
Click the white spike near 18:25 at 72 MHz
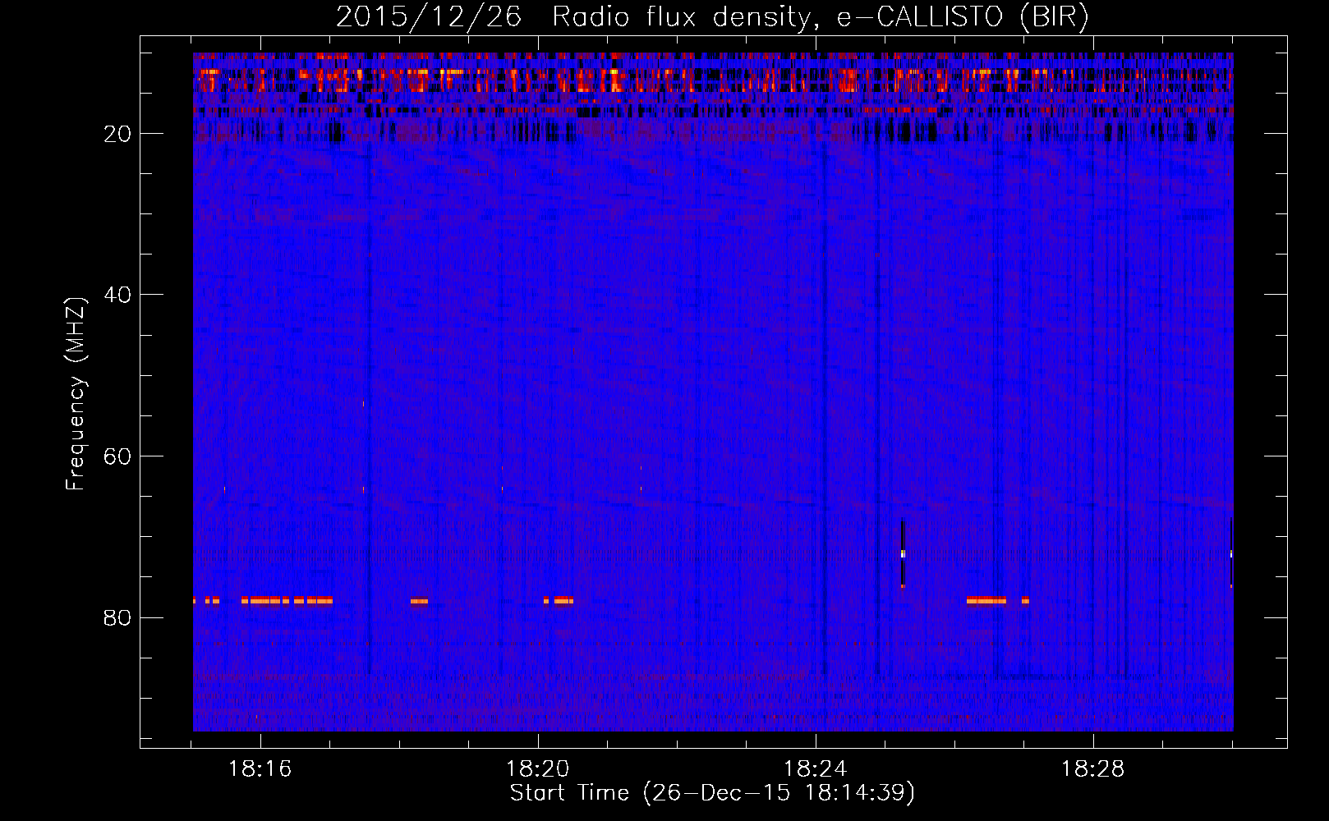pos(903,554)
